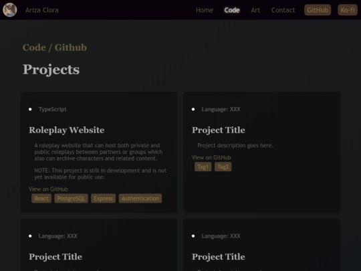Select the Express tag
361x271 pixels.
tap(104, 199)
